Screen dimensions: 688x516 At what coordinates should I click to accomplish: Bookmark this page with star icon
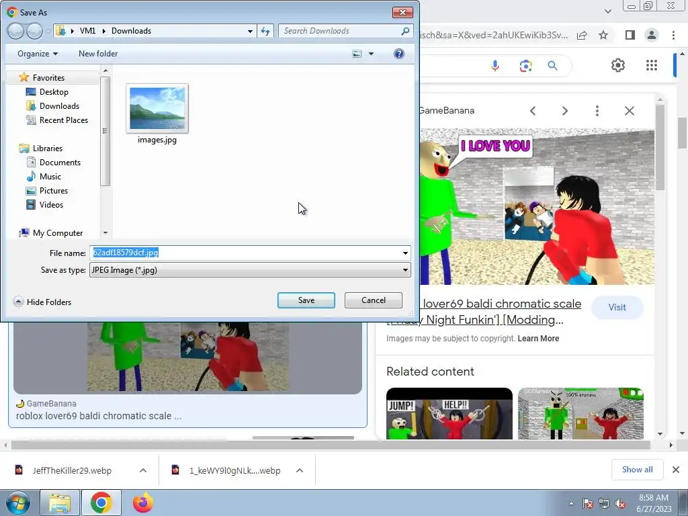[x=603, y=35]
